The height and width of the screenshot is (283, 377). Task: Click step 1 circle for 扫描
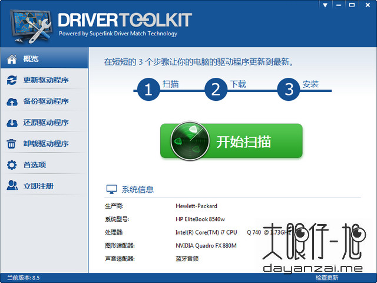tap(148, 89)
